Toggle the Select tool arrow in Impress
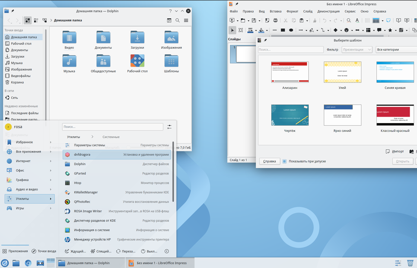Image resolution: width=417 pixels, height=268 pixels. (x=232, y=30)
